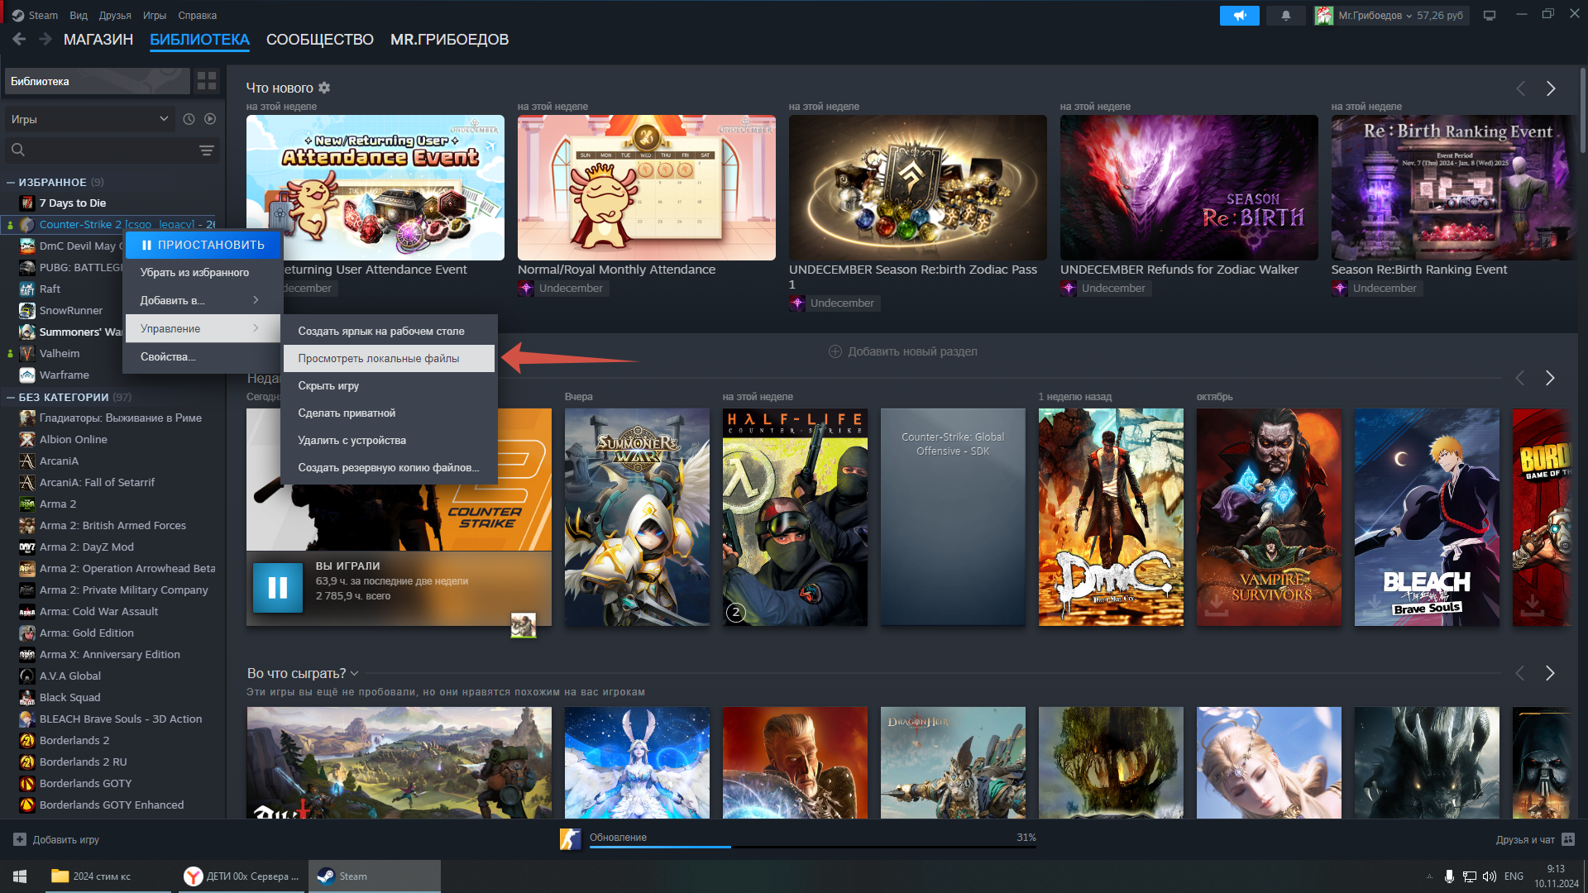This screenshot has height=893, width=1588.
Task: Open the МАГАЗИН tab
Action: (98, 40)
